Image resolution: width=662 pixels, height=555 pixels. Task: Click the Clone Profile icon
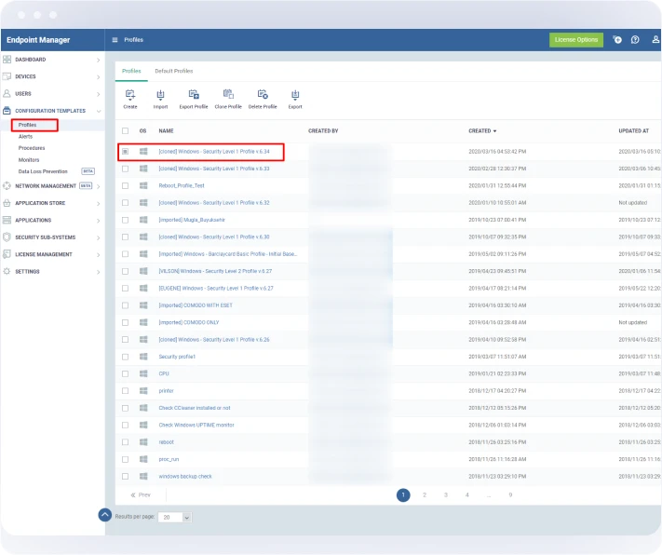(228, 95)
